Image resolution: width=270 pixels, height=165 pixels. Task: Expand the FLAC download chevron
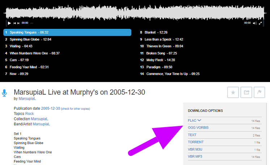pyautogui.click(x=199, y=120)
